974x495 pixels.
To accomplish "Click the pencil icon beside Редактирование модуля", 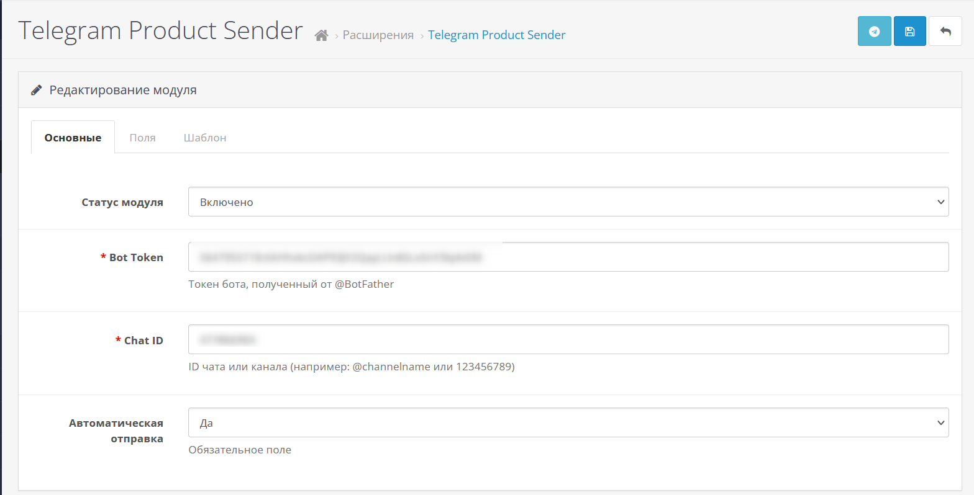I will click(37, 90).
